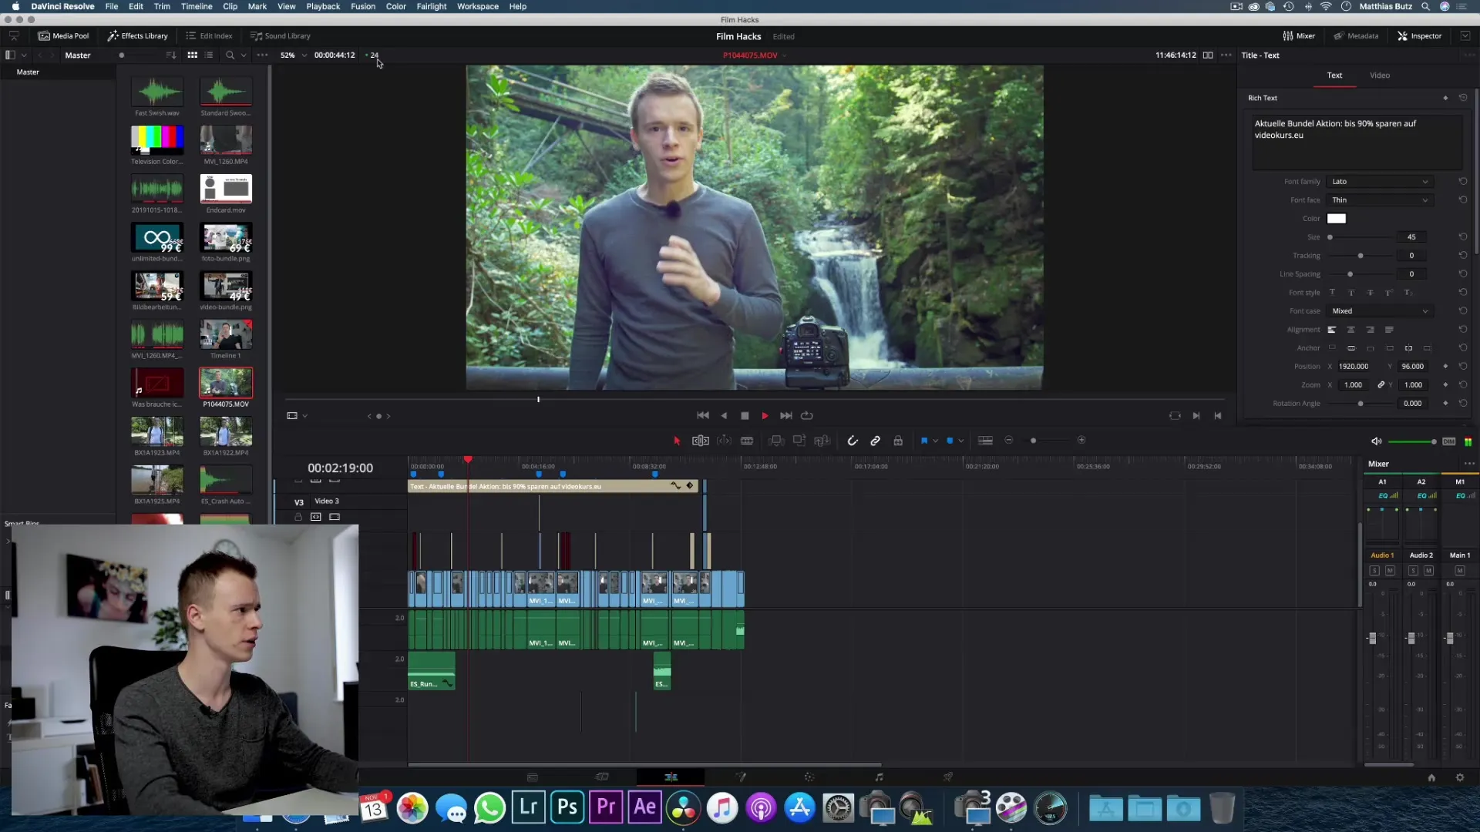The height and width of the screenshot is (832, 1480).
Task: Open the Media Pool panel
Action: click(64, 36)
